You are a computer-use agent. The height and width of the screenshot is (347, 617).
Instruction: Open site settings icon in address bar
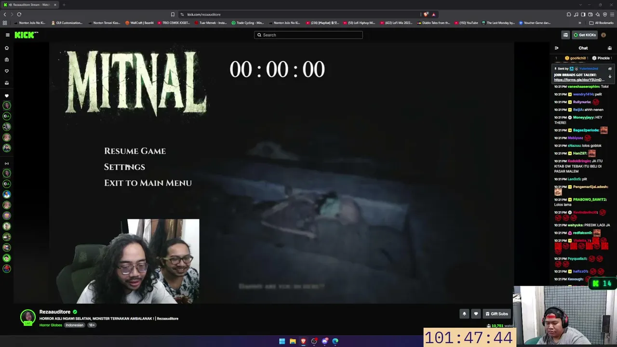(182, 14)
